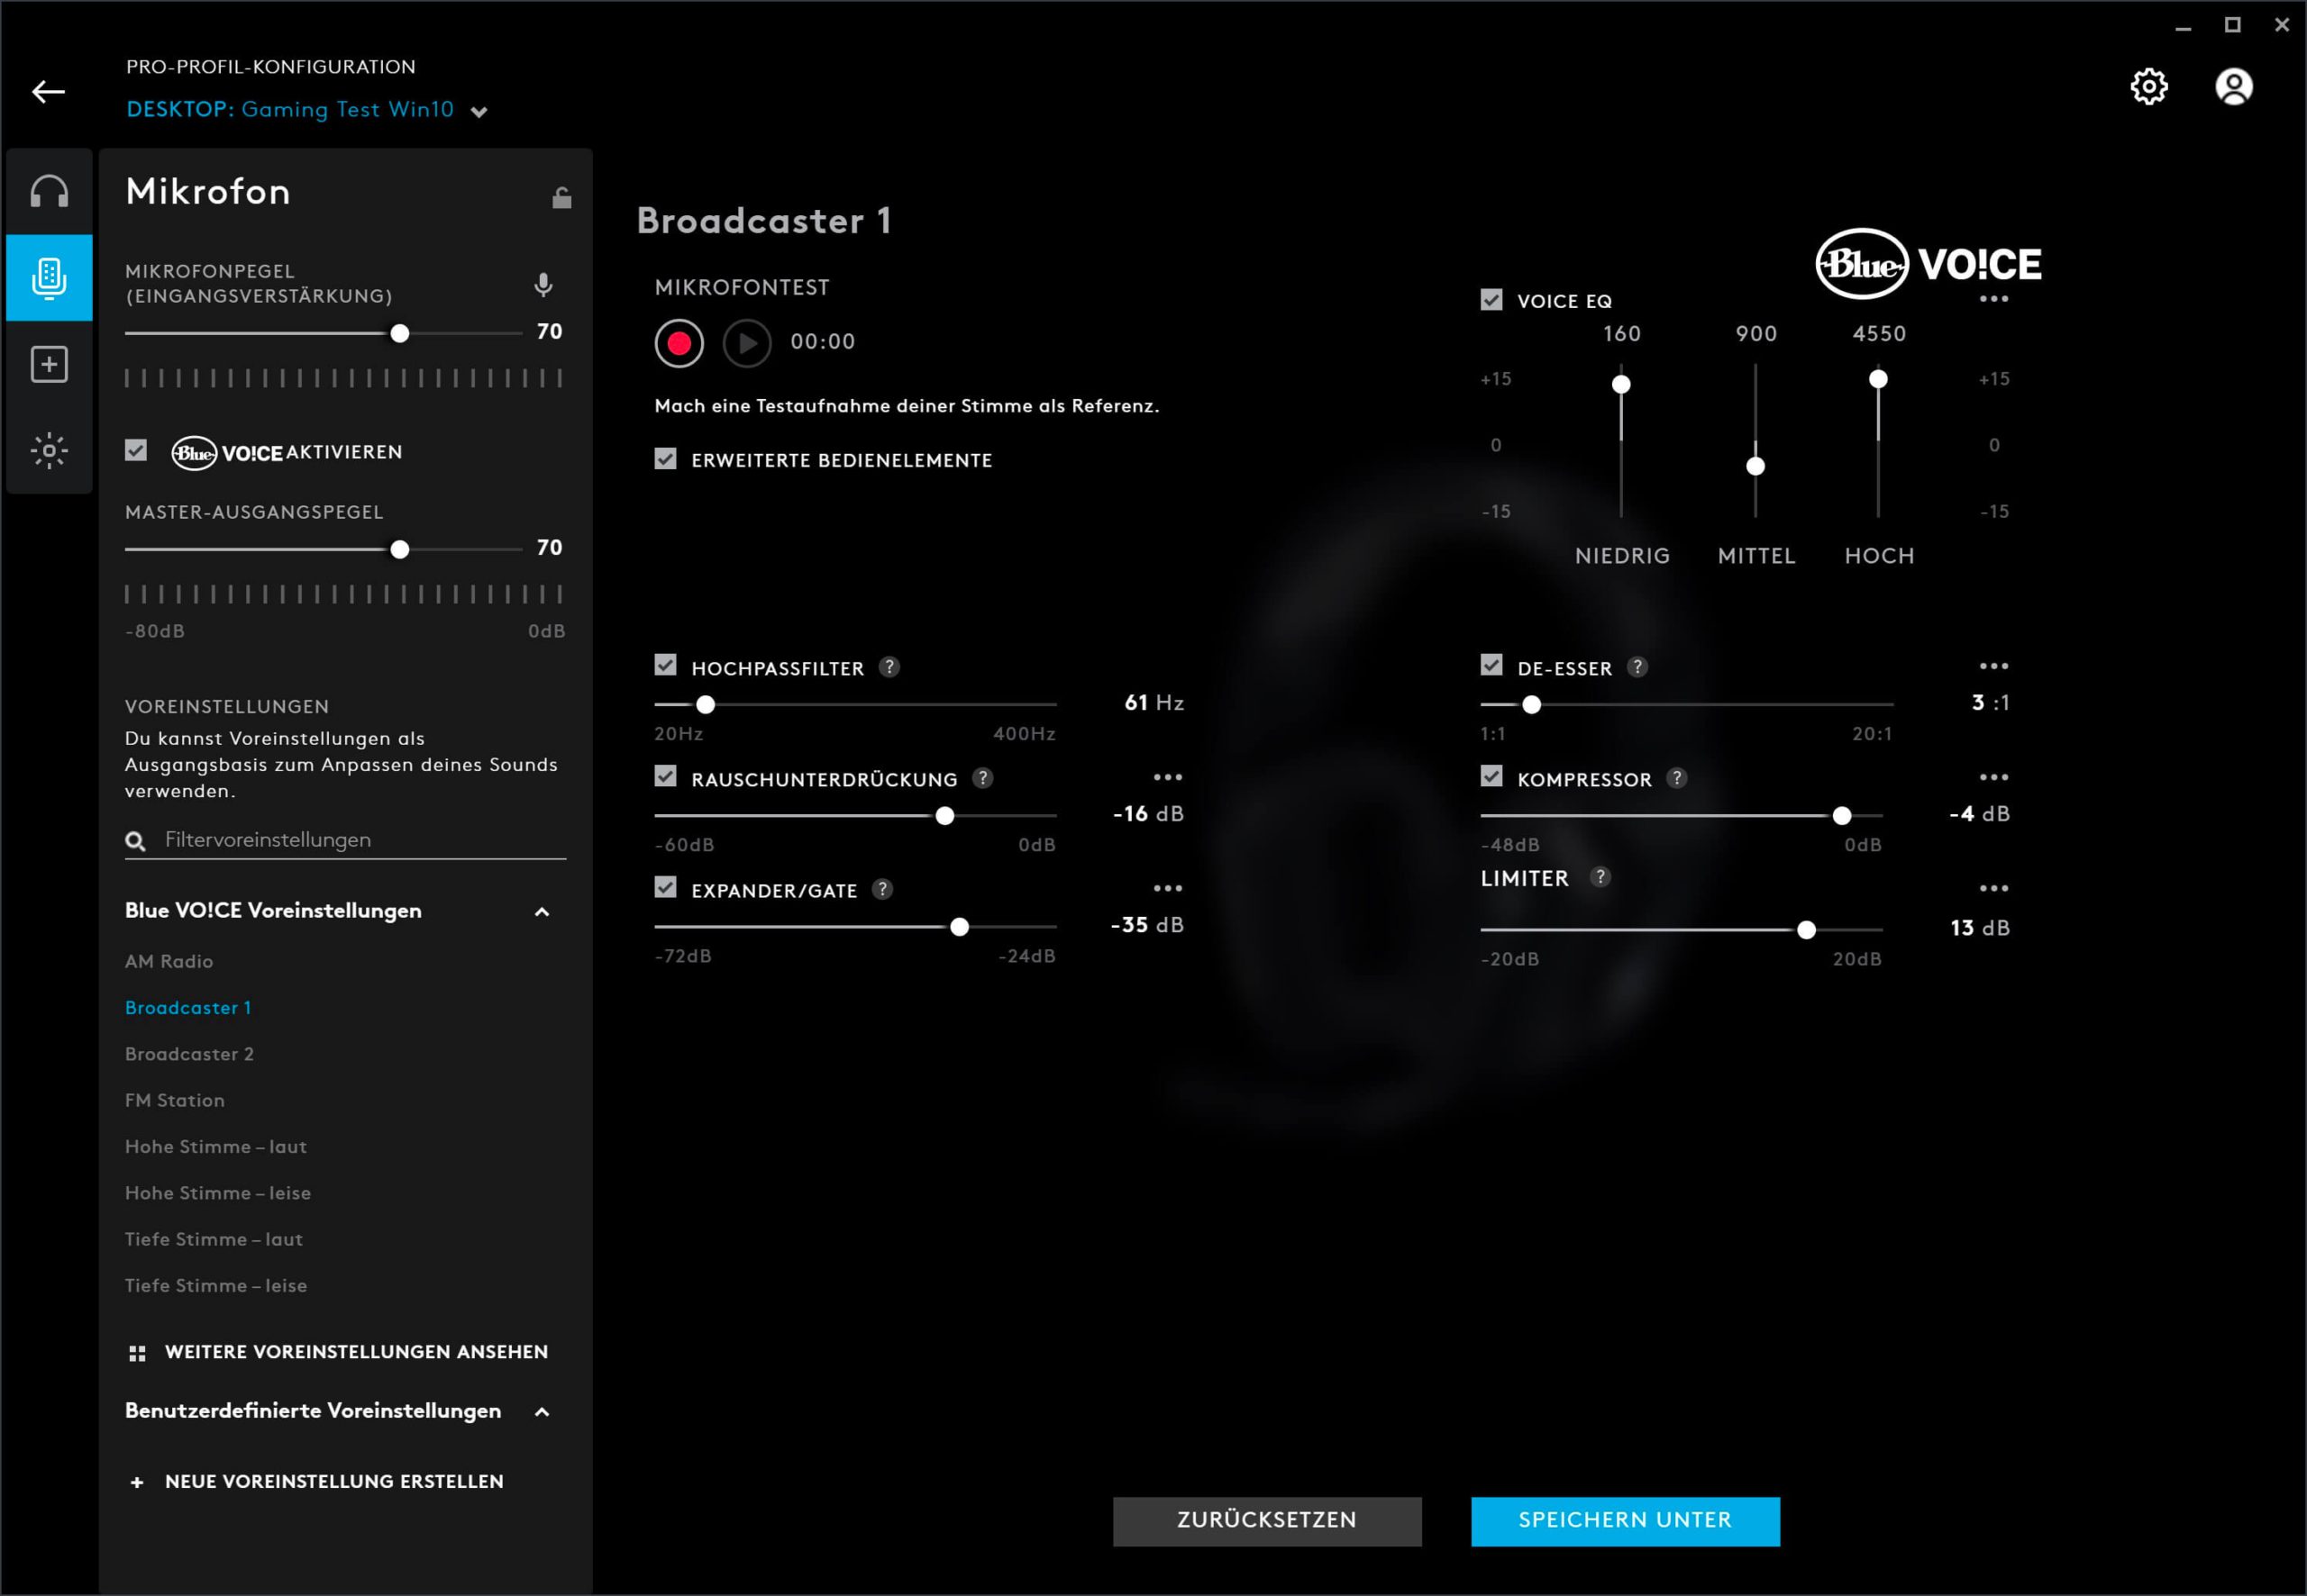Image resolution: width=2307 pixels, height=1596 pixels.
Task: Open the assignments plus-box sidebar icon
Action: click(49, 364)
